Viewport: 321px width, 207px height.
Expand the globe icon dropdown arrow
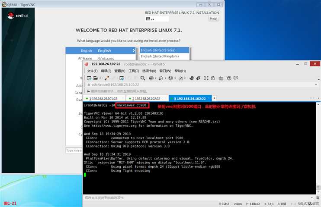[175, 78]
